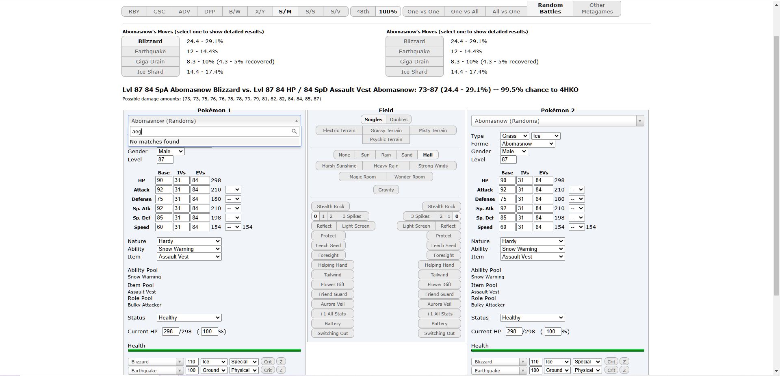Click the search magnifier icon in Pokémon 1 box
The width and height of the screenshot is (780, 376).
coord(294,131)
